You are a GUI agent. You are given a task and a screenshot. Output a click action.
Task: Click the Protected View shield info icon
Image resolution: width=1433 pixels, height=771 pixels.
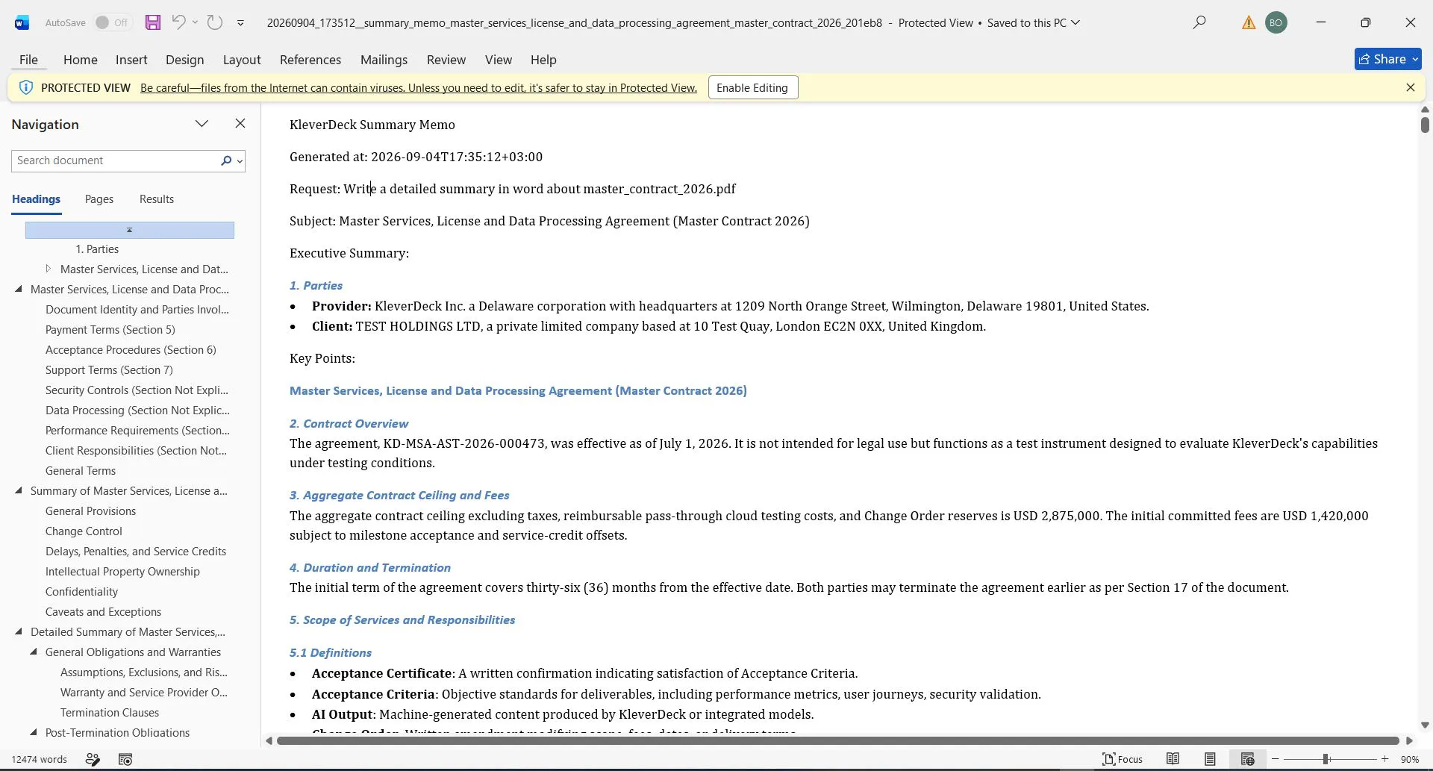[25, 87]
